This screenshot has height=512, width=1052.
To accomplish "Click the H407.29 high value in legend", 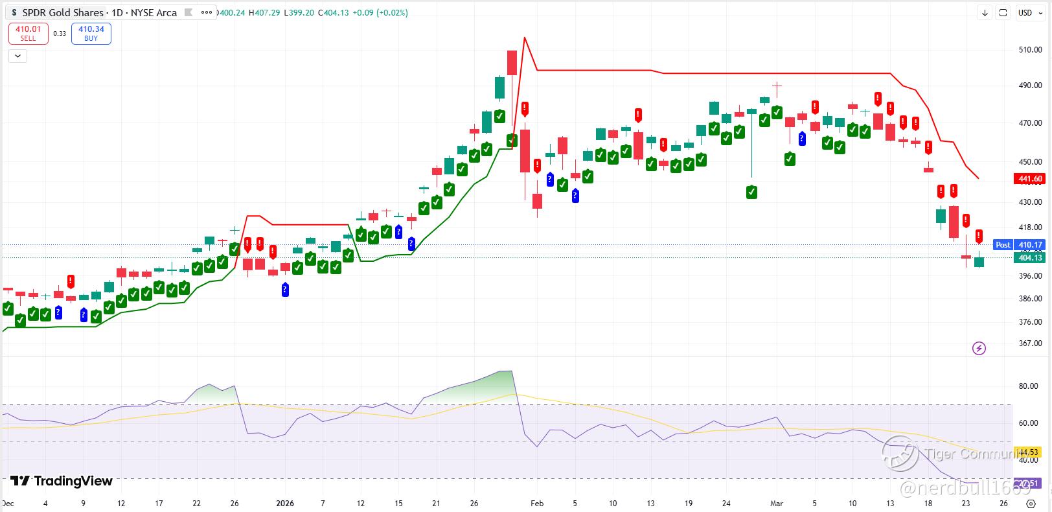I will [264, 12].
